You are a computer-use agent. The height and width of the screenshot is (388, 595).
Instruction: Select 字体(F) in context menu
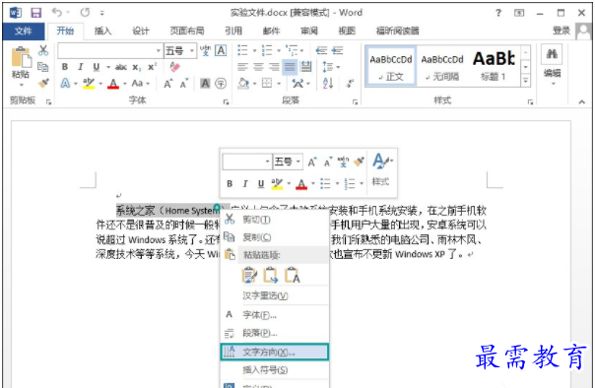coord(275,315)
